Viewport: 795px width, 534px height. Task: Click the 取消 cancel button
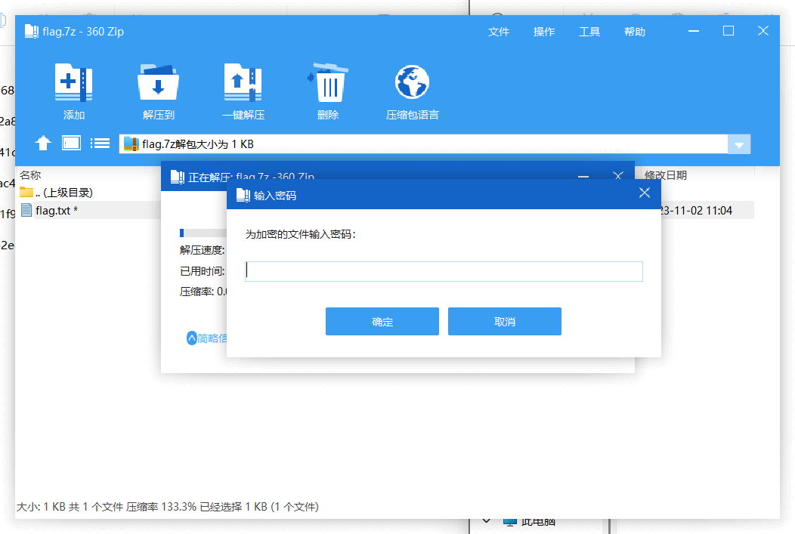click(504, 321)
